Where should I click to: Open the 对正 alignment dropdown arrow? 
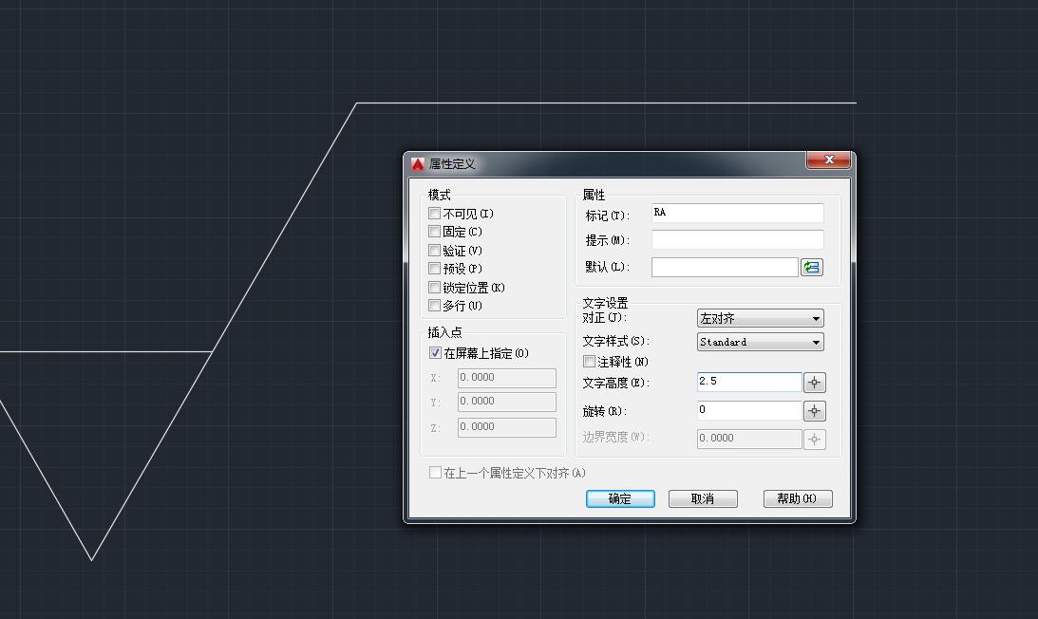tap(815, 317)
